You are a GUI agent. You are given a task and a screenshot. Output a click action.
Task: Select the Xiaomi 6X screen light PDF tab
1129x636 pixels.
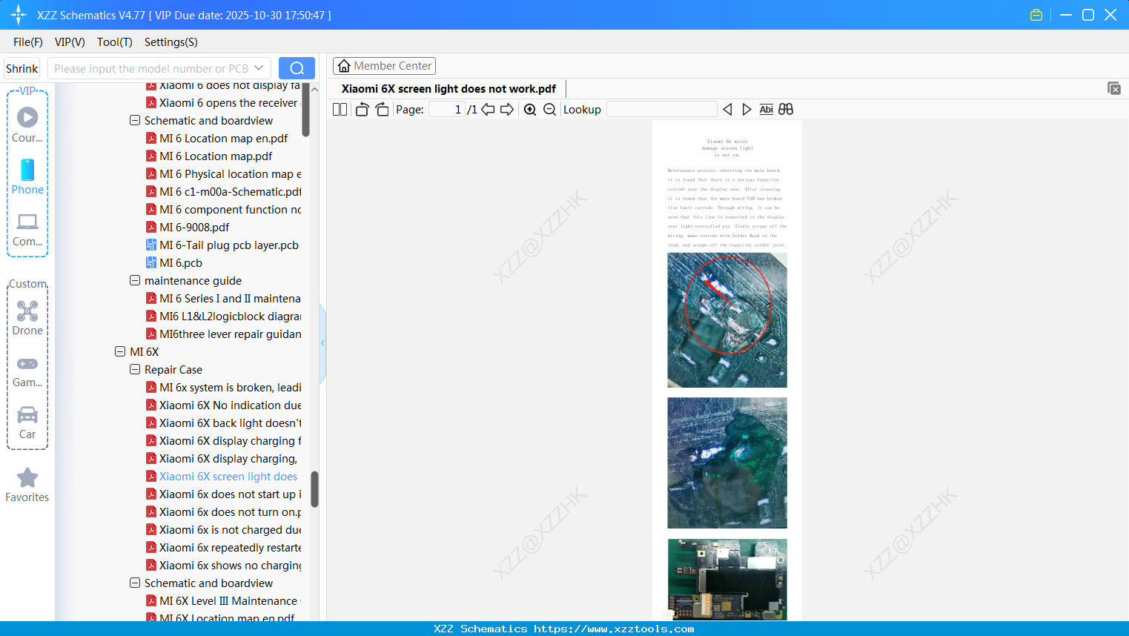pos(448,89)
